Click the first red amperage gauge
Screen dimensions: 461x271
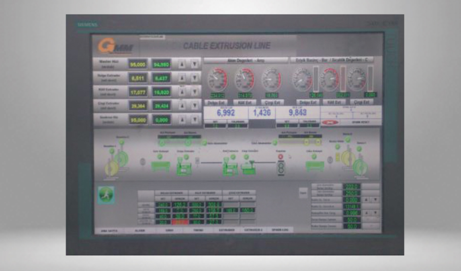pos(217,79)
